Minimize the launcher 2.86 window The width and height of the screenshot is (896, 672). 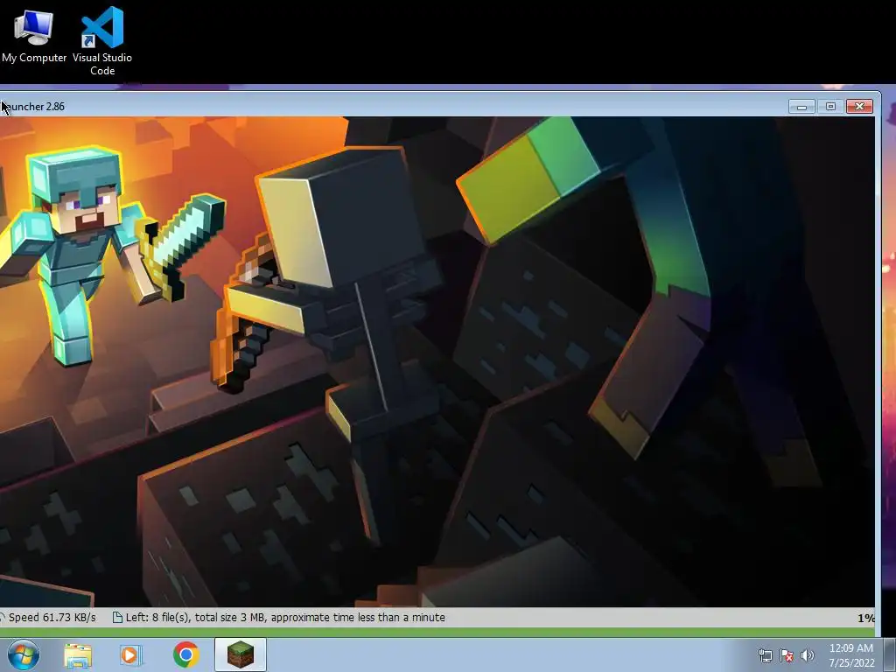(x=801, y=106)
